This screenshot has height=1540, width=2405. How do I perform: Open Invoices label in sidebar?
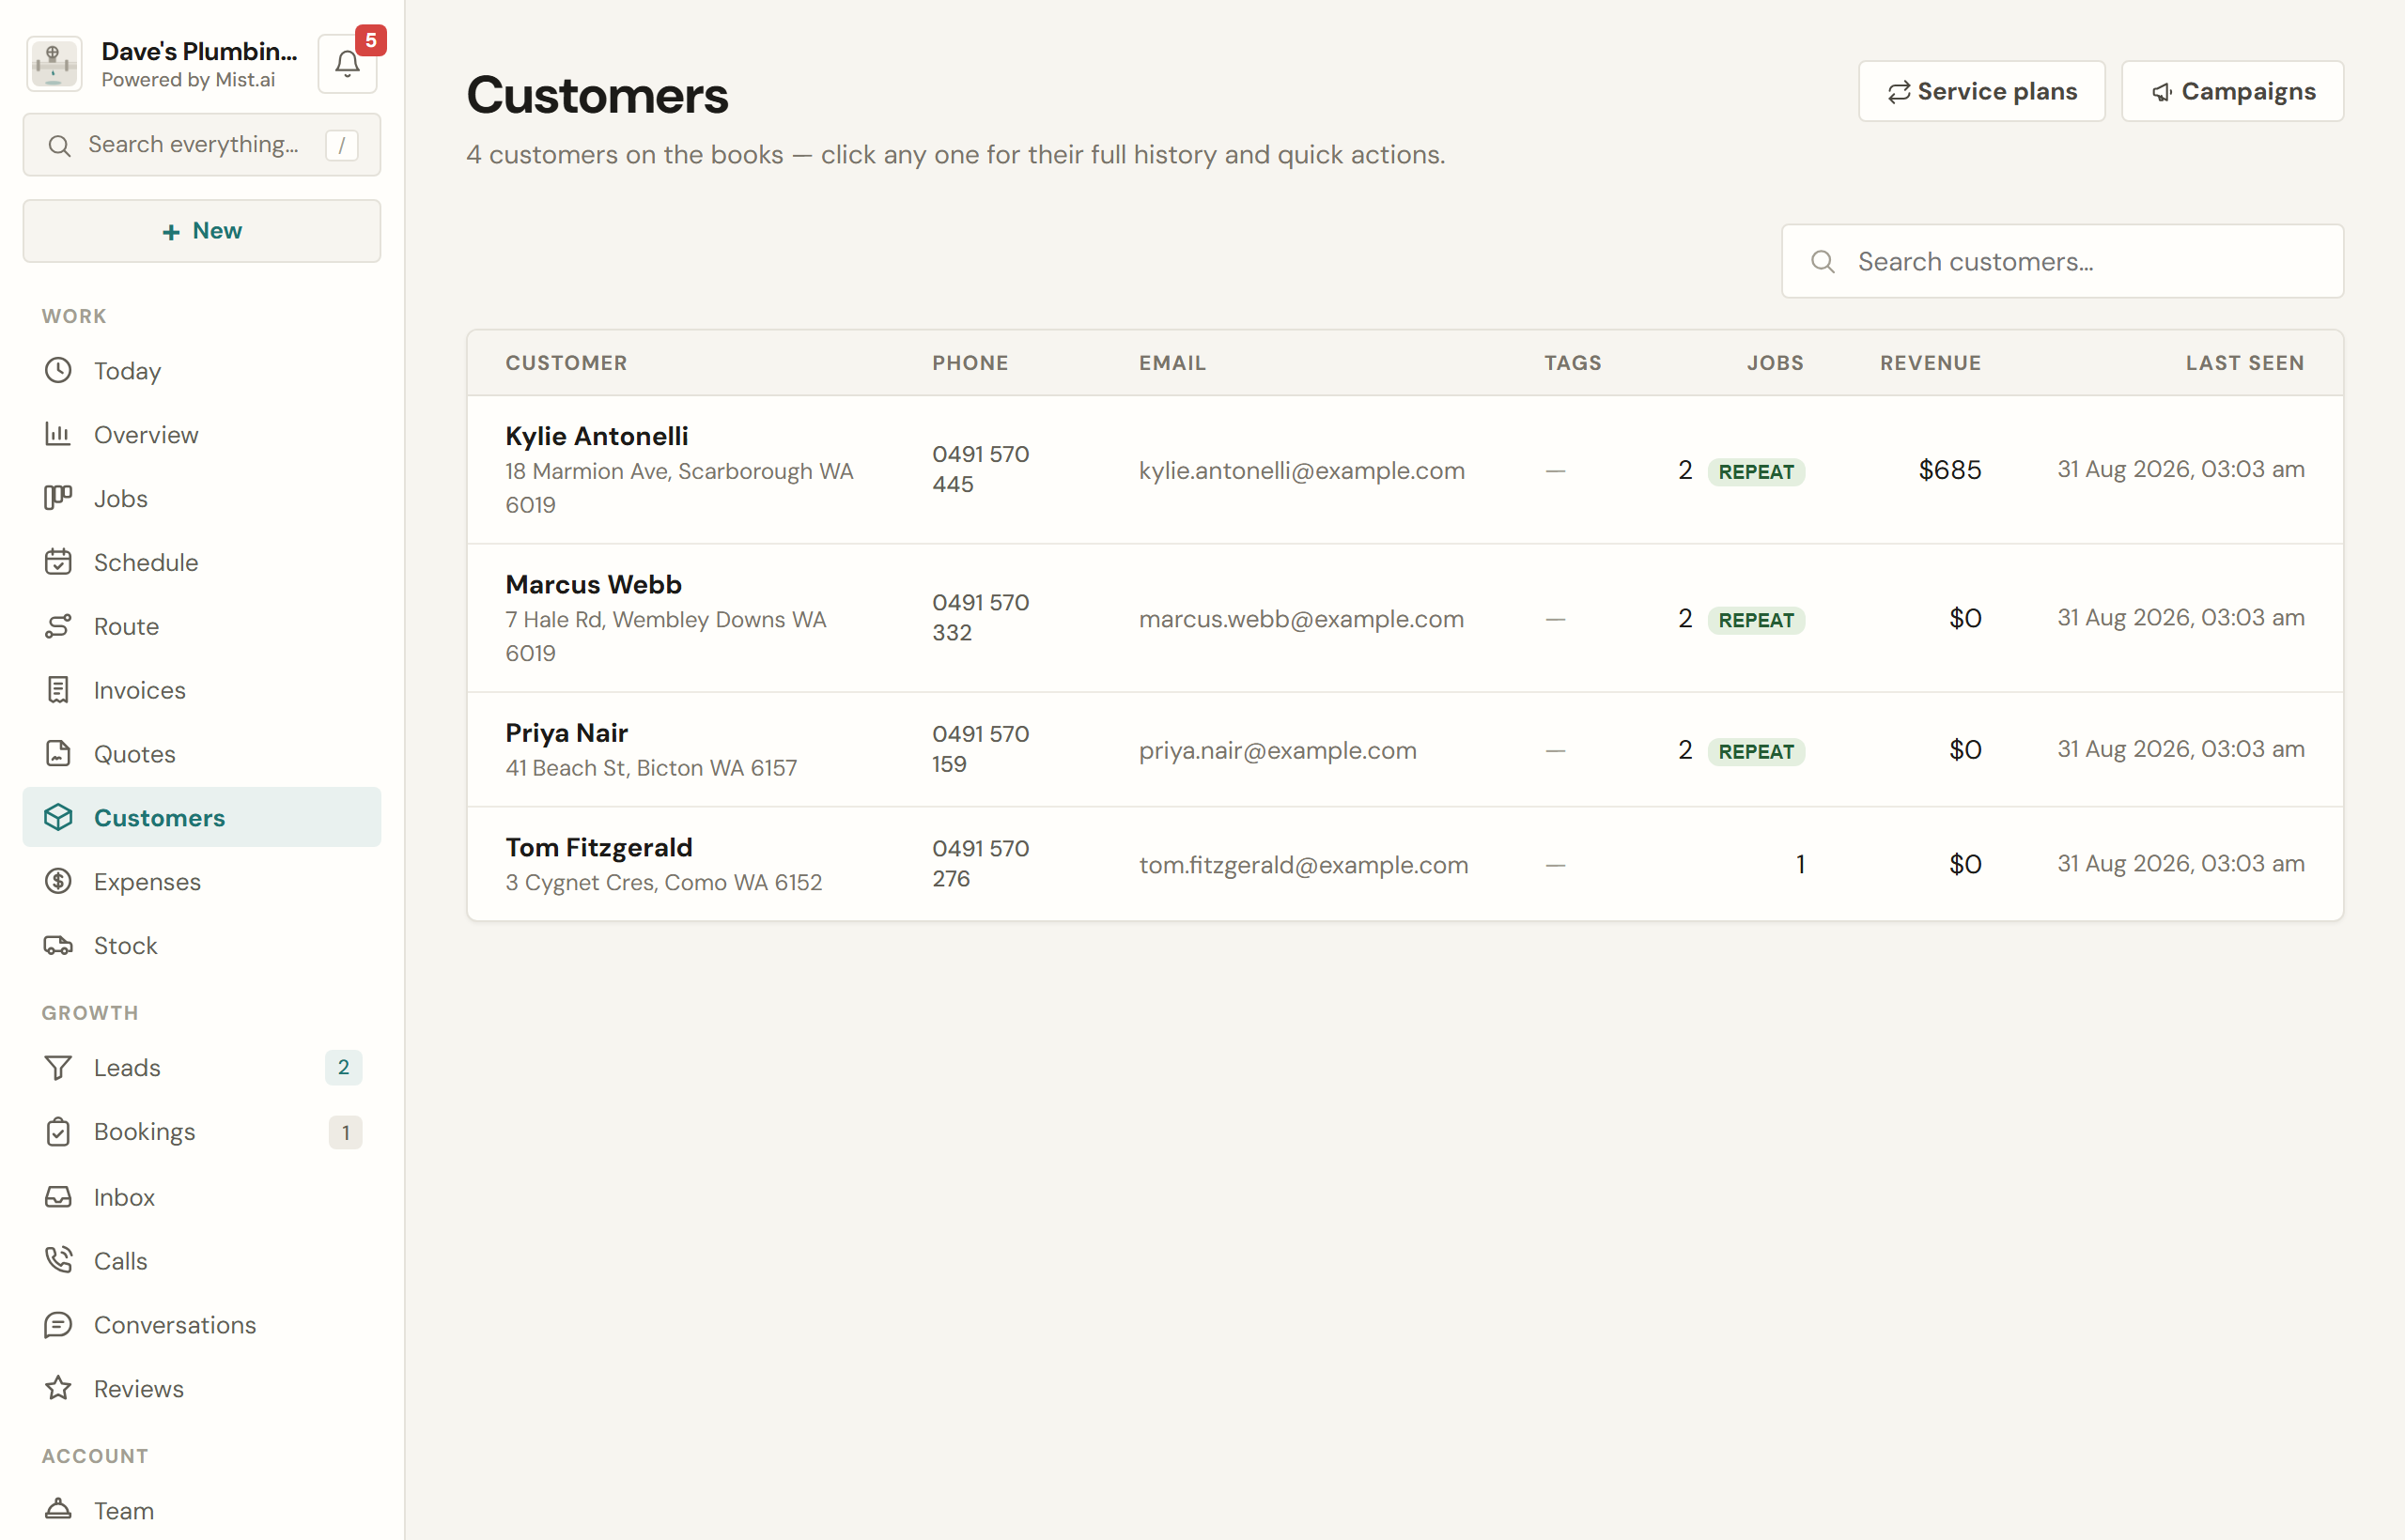pyautogui.click(x=140, y=690)
